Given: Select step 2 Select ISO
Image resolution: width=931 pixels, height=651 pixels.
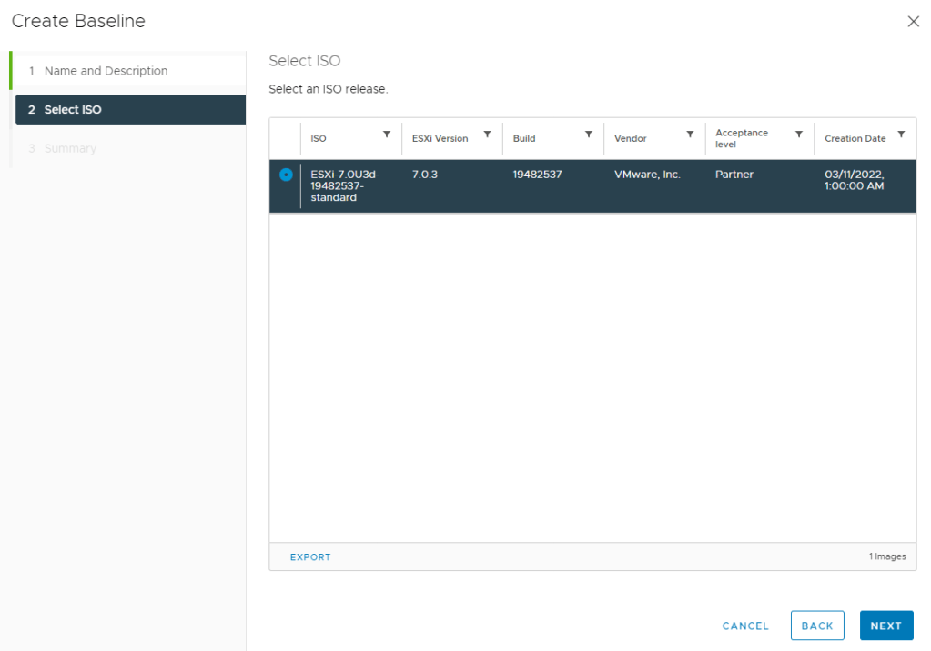Looking at the screenshot, I should coord(73,110).
